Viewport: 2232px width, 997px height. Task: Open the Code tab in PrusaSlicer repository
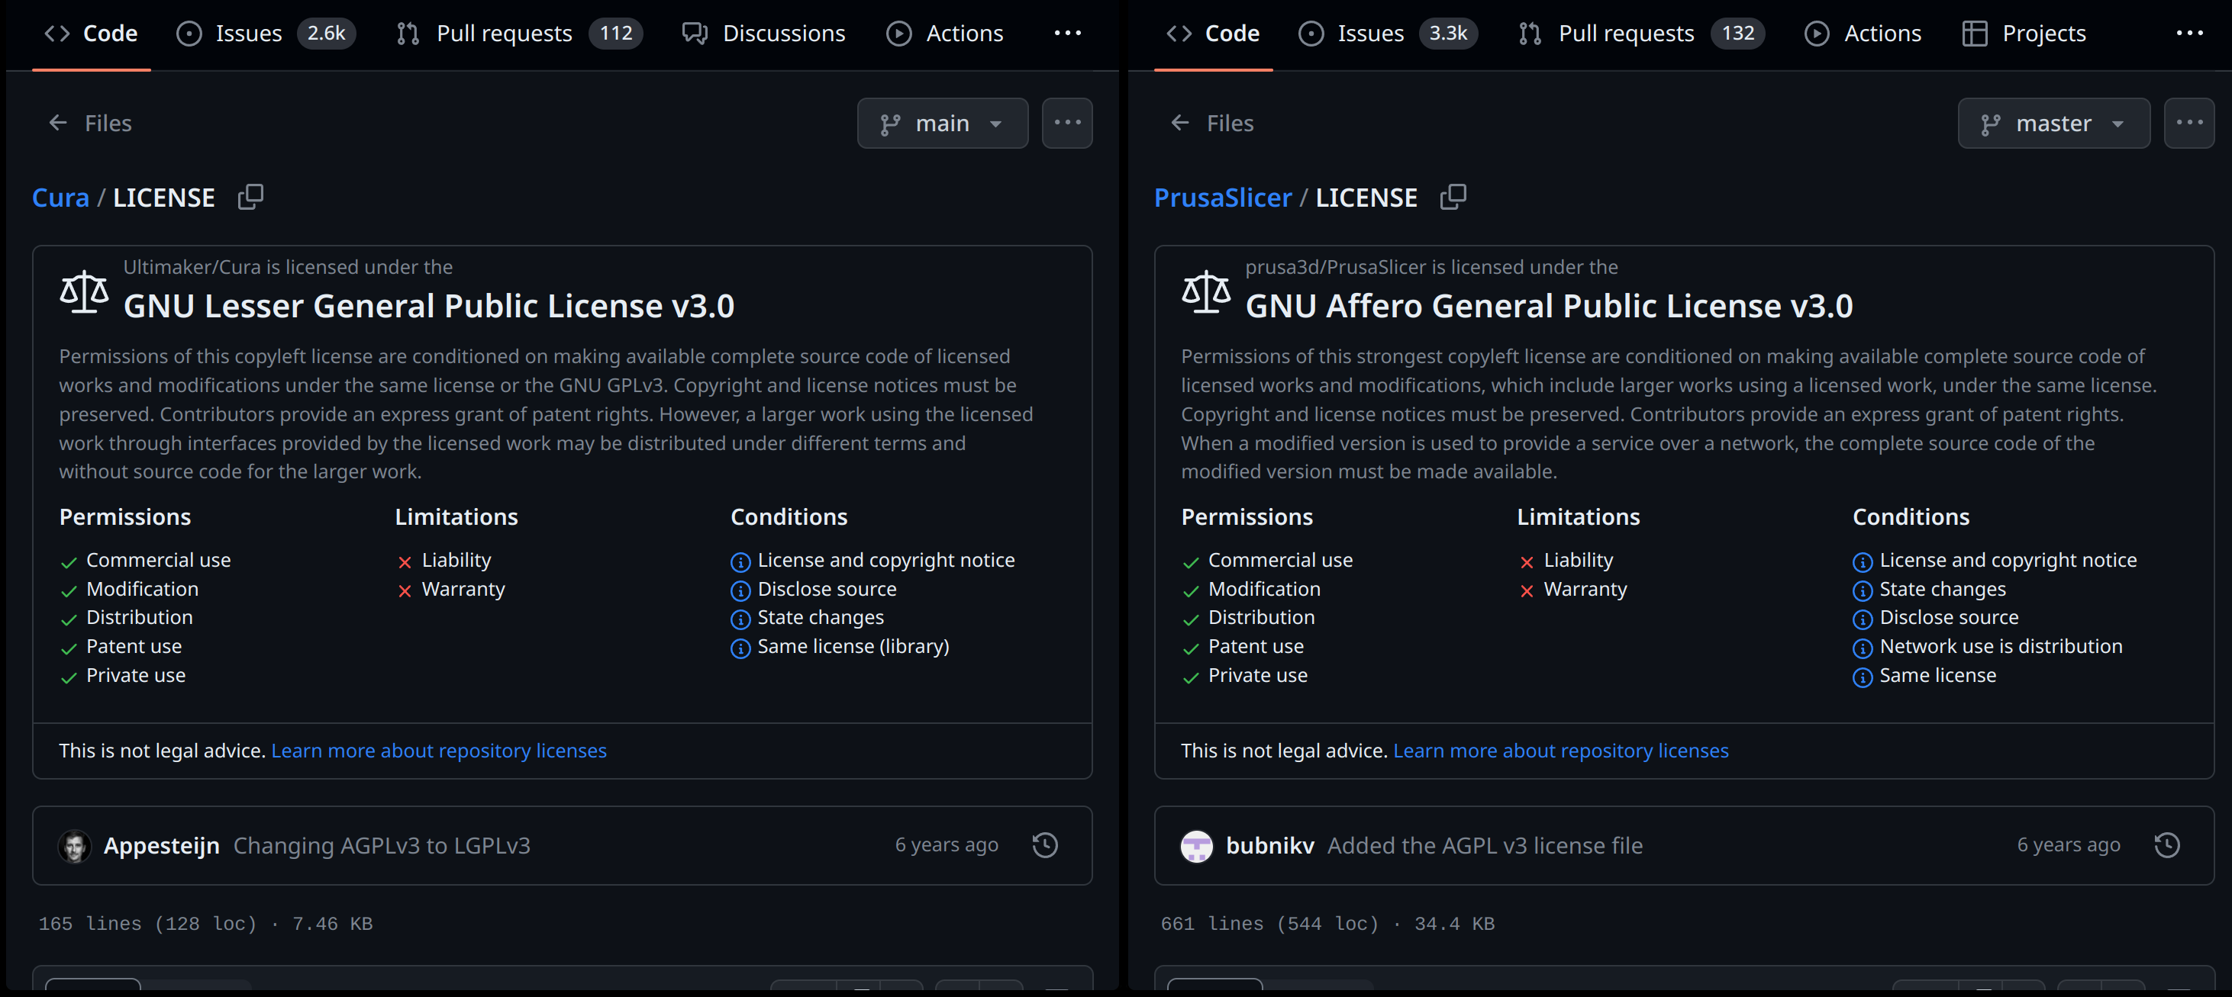[1213, 33]
